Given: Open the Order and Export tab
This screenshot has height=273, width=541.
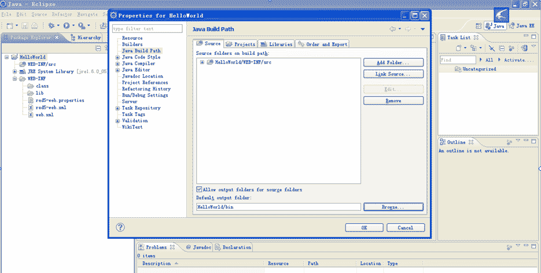Looking at the screenshot, I should pos(323,44).
